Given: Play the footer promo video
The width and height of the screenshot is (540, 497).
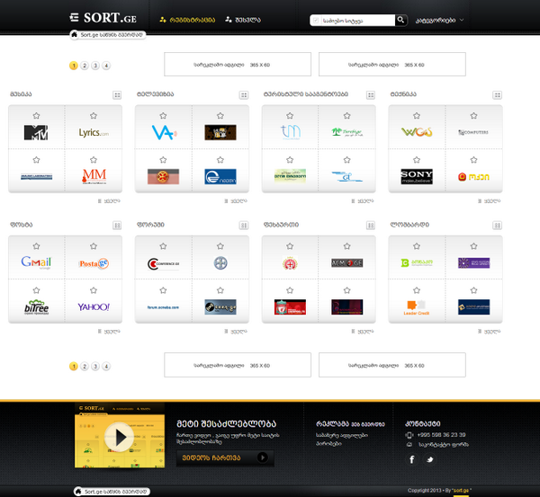Looking at the screenshot, I should tap(119, 437).
